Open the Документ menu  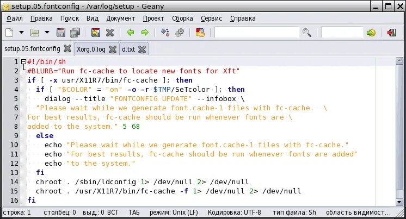pos(121,18)
